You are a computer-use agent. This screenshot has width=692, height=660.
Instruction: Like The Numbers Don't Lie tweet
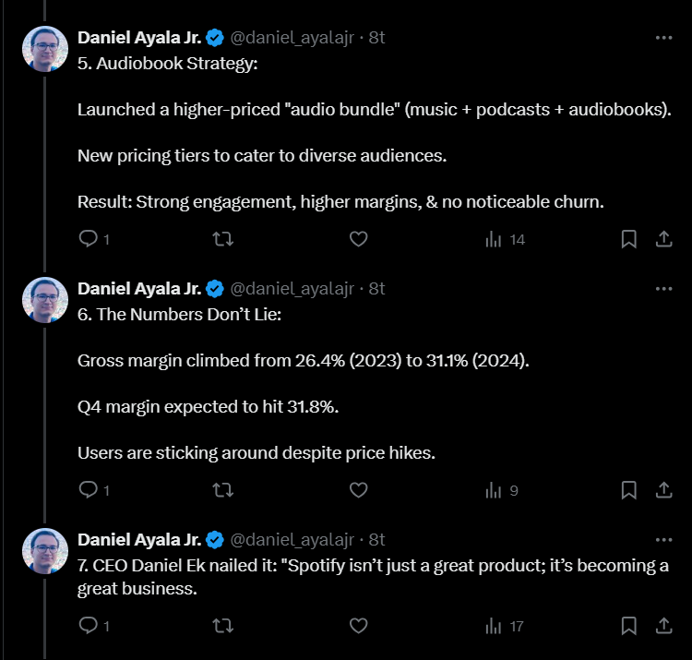359,490
